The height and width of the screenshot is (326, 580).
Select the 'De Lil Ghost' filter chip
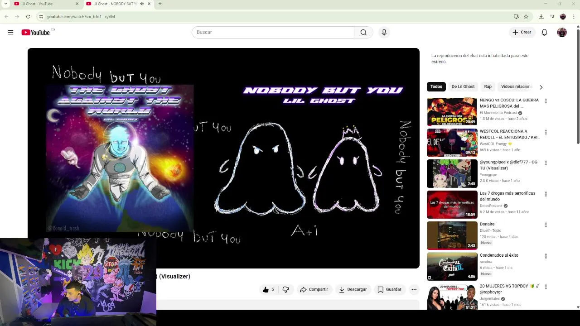(x=463, y=86)
